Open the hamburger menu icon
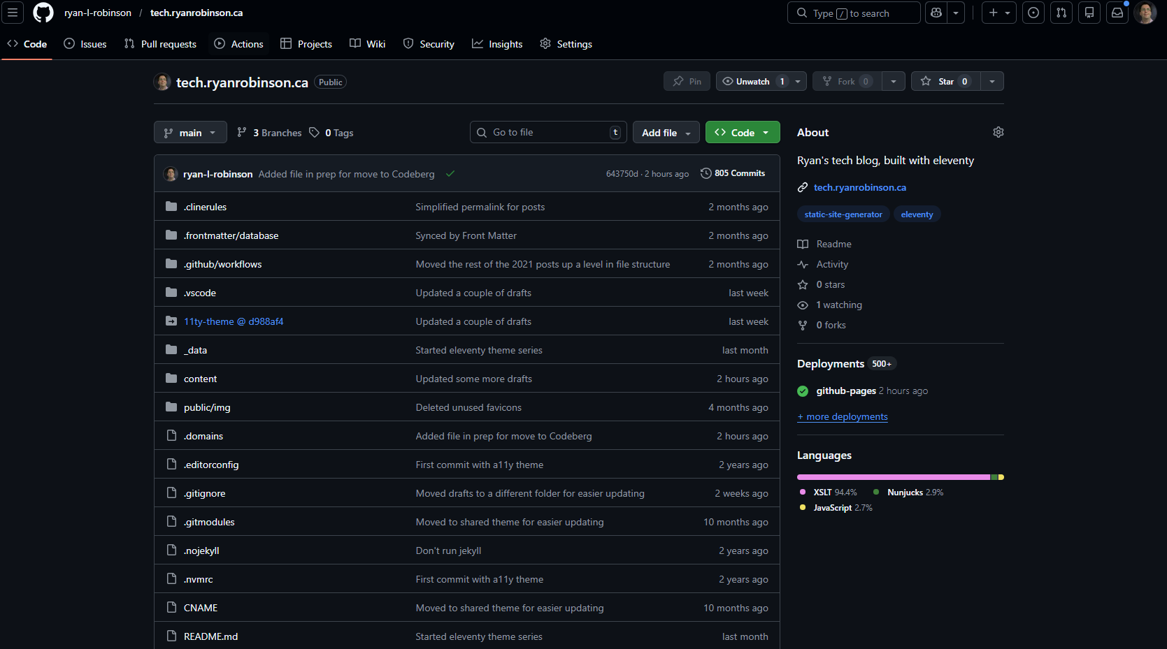 click(13, 13)
